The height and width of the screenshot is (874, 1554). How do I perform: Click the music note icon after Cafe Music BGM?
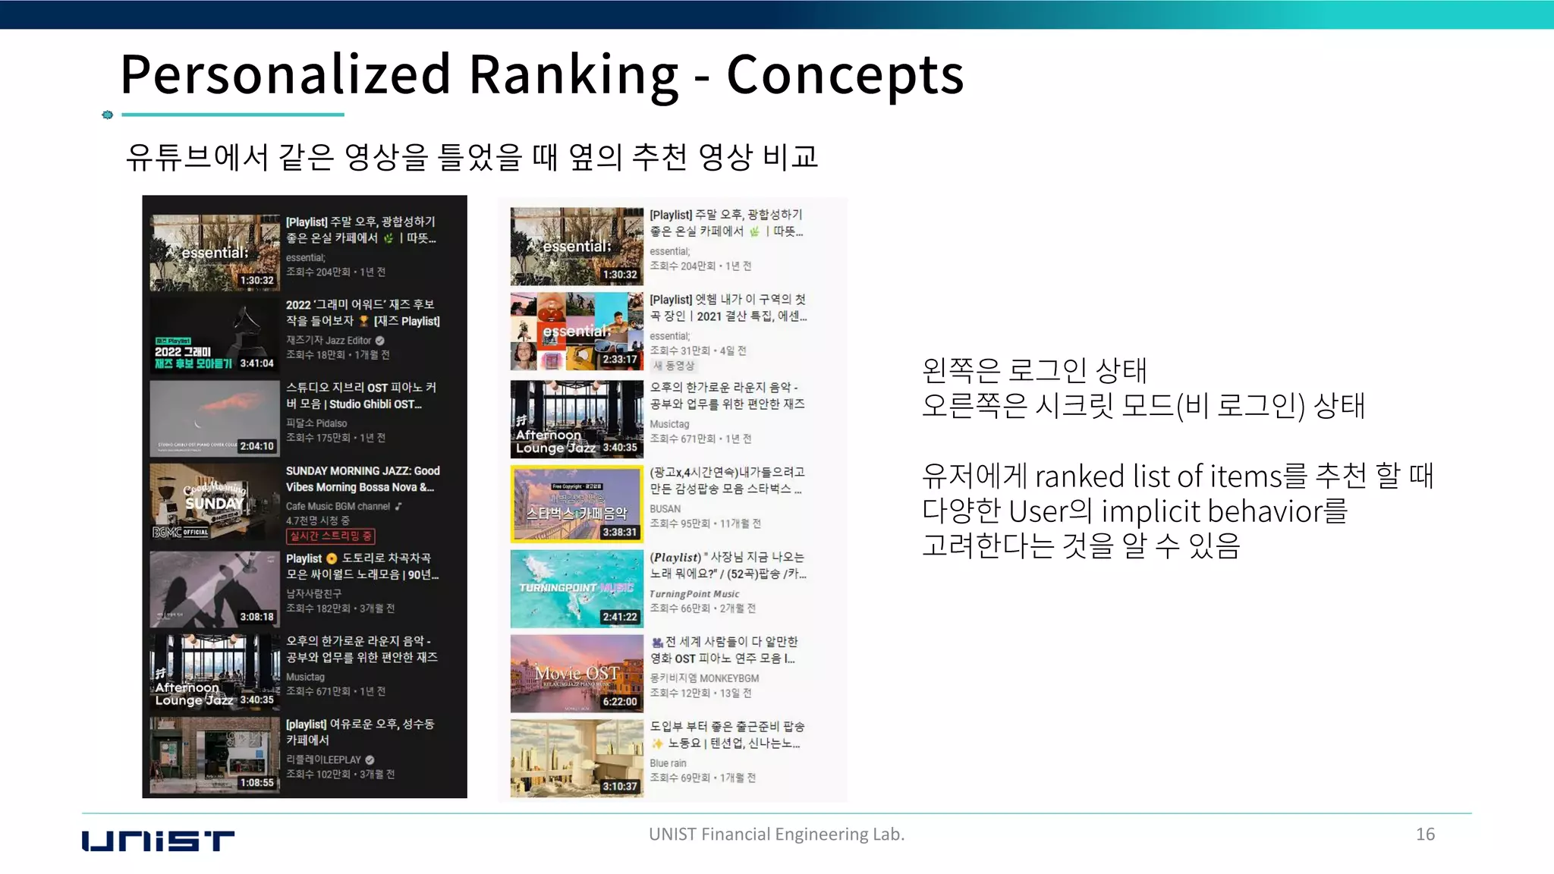[x=398, y=506]
